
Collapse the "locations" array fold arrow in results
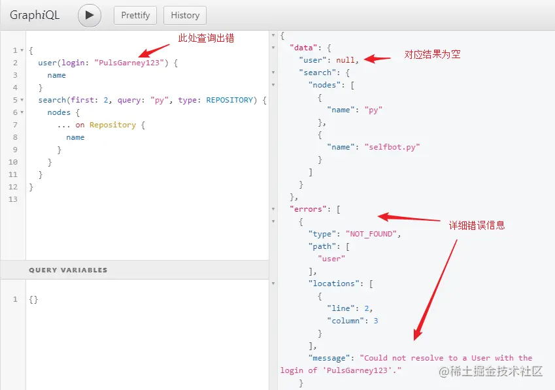(x=273, y=284)
